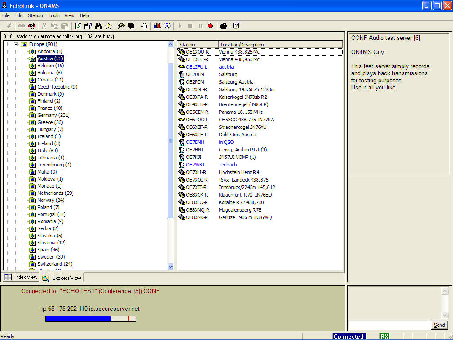453x340 pixels.
Task: Select the Austria (23) tree node
Action: coord(50,59)
